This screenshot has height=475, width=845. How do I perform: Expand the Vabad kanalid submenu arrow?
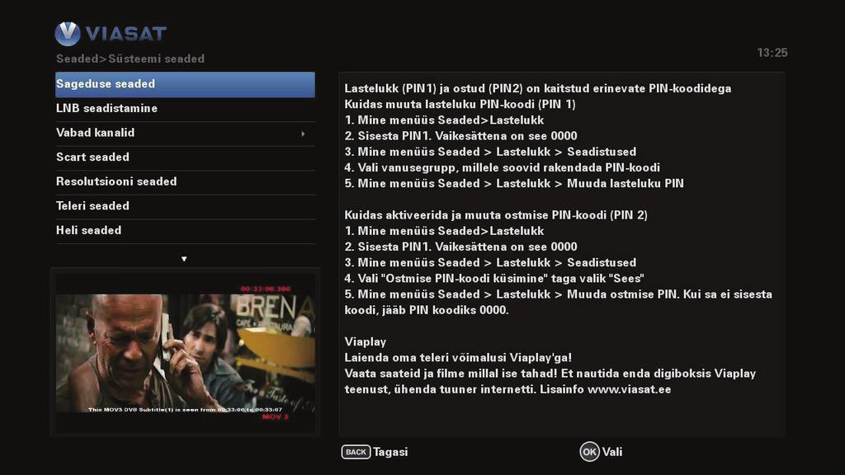303,134
